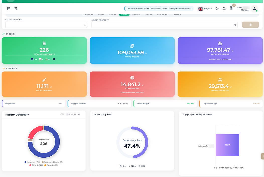Click the Total Income 109,053.59 value
Image resolution: width=264 pixels, height=177 pixels.
pos(131,53)
